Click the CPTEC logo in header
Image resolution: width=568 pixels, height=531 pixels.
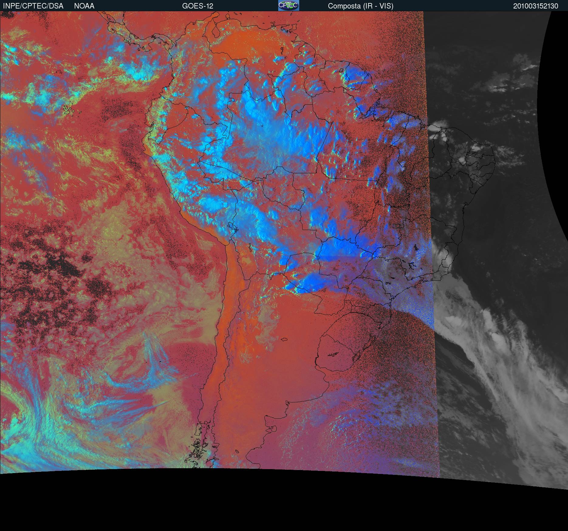point(289,5)
